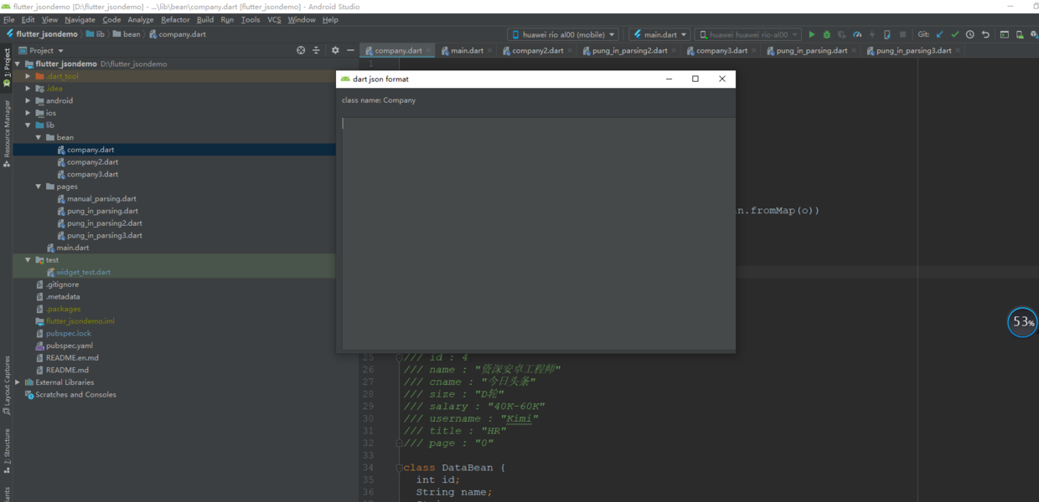Start debugging with the green bug icon
This screenshot has height=502, width=1039.
pyautogui.click(x=827, y=35)
